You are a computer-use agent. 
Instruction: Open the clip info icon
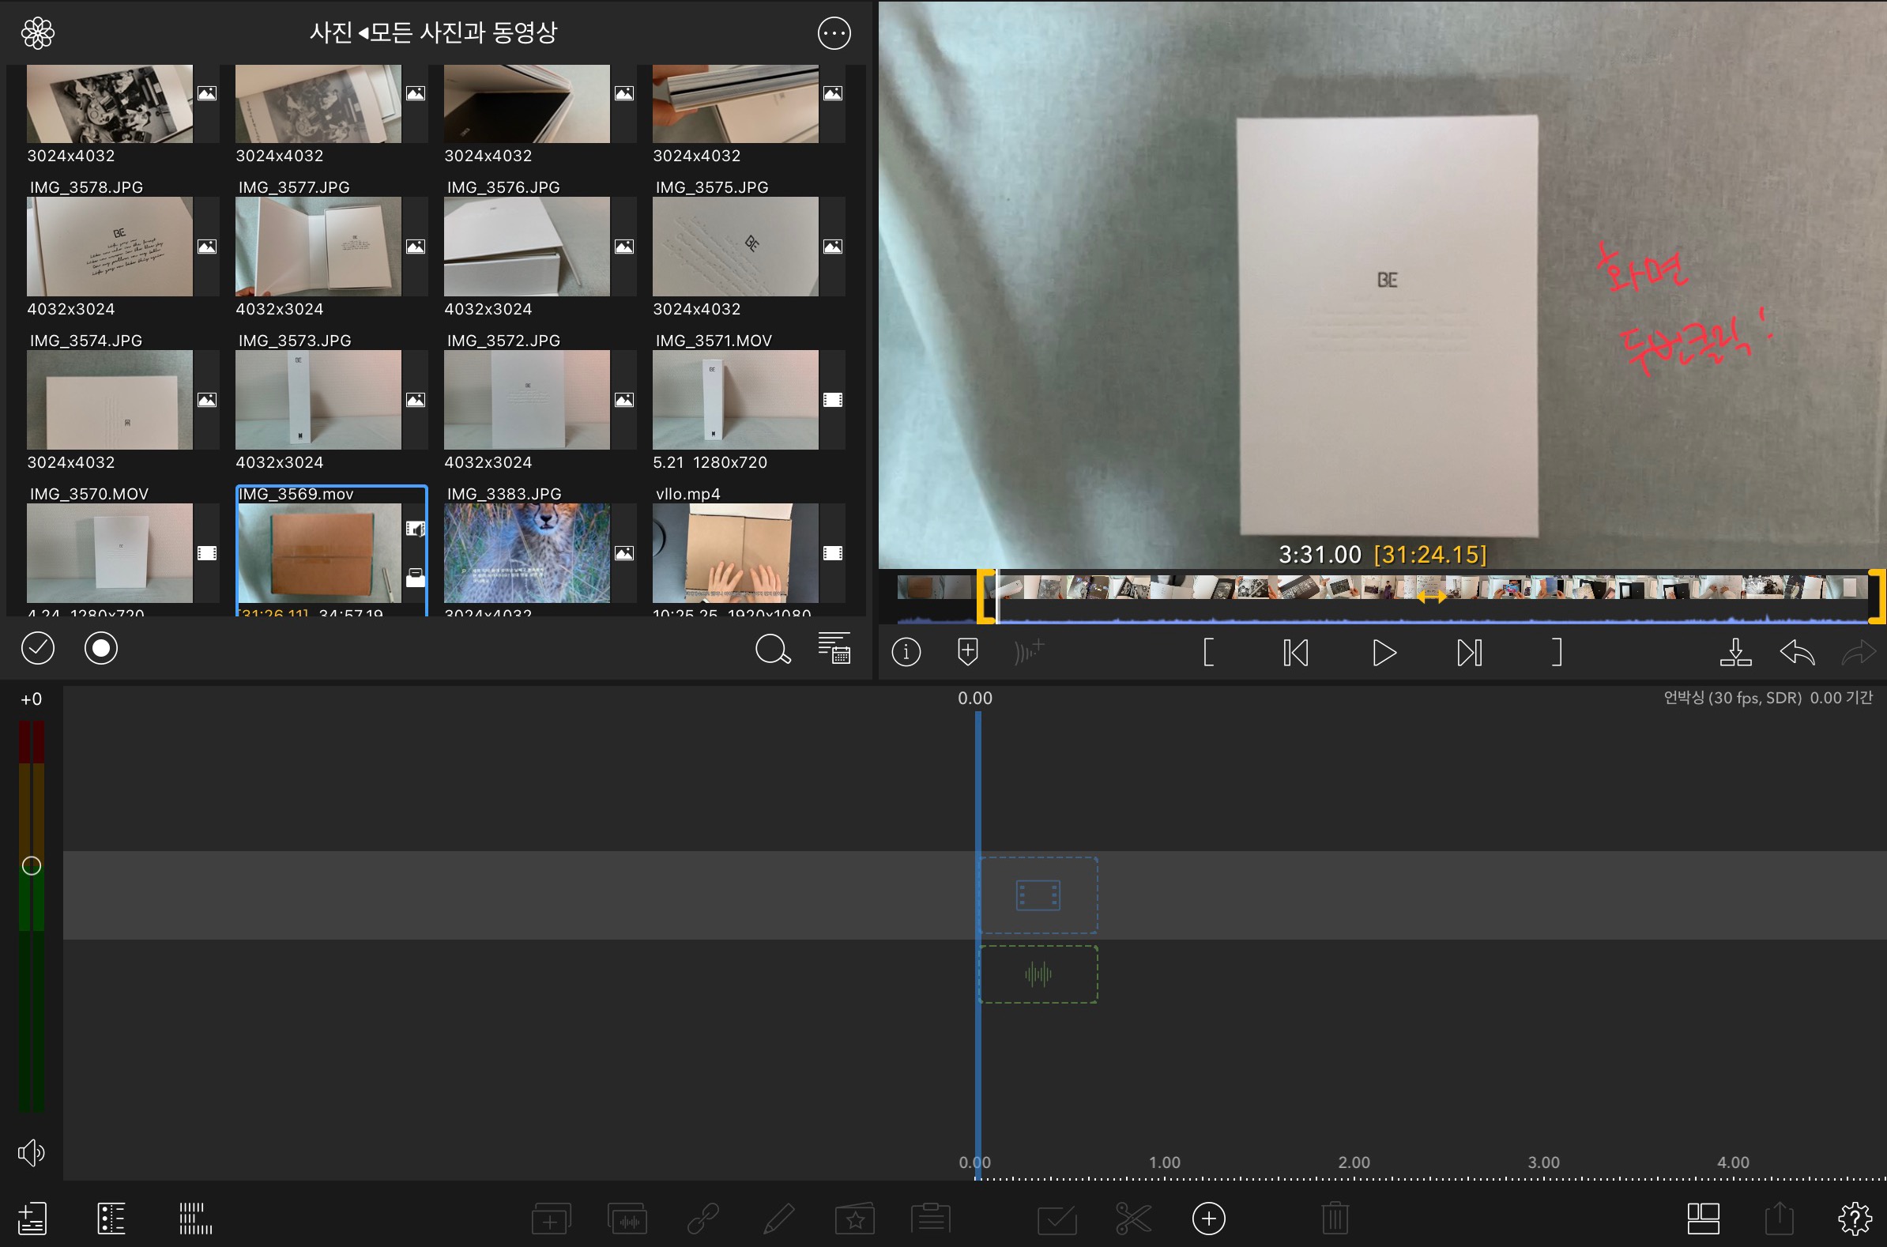tap(906, 653)
